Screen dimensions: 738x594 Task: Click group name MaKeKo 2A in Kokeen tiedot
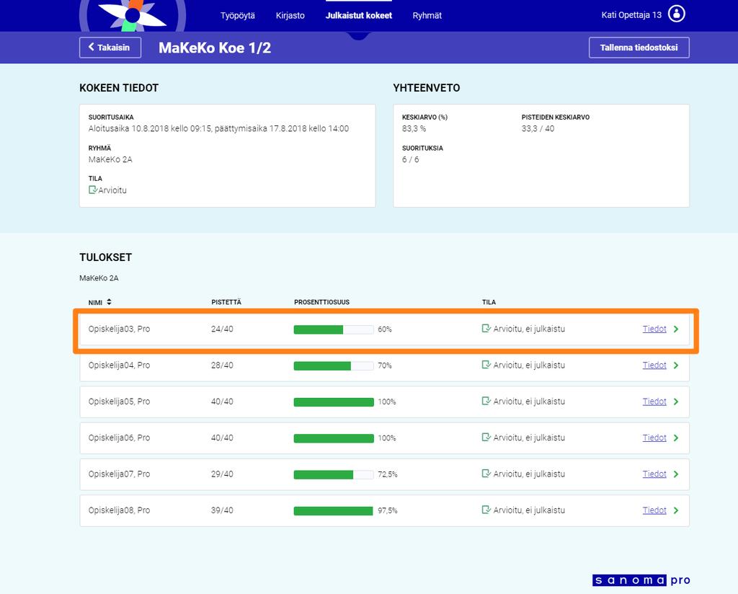point(110,159)
